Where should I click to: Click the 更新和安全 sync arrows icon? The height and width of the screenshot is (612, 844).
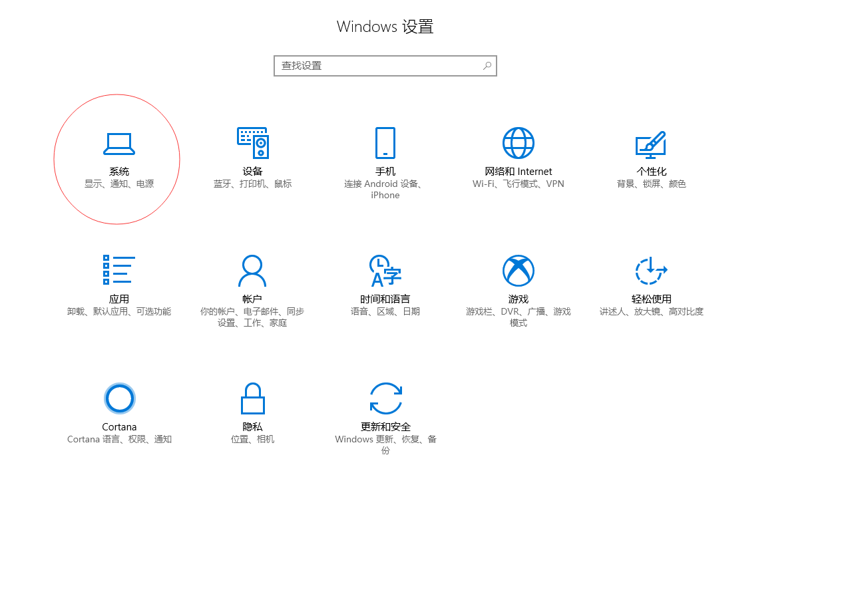pos(385,398)
